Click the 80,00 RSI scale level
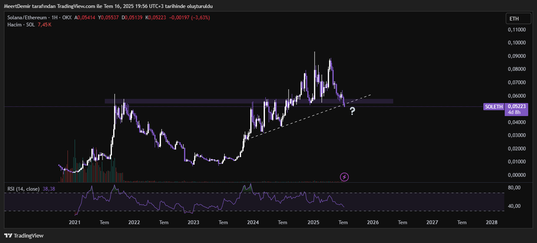 point(514,188)
